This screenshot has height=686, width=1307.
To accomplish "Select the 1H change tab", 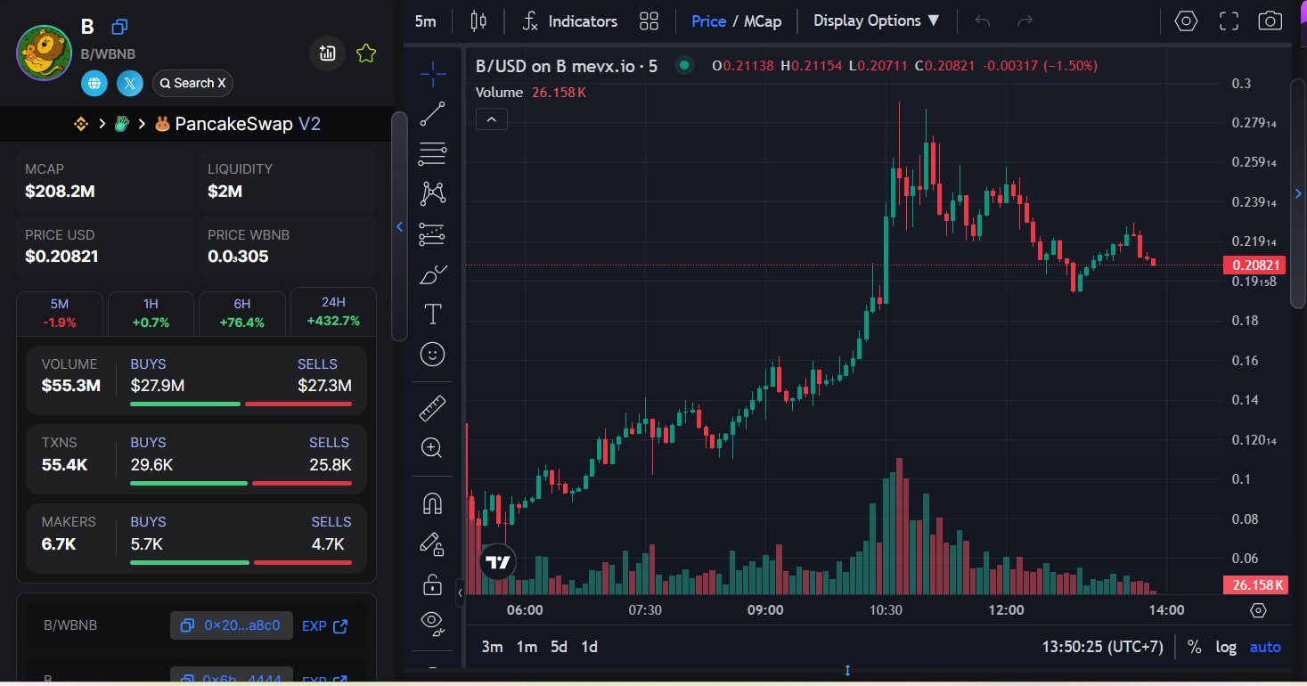I will pos(151,313).
